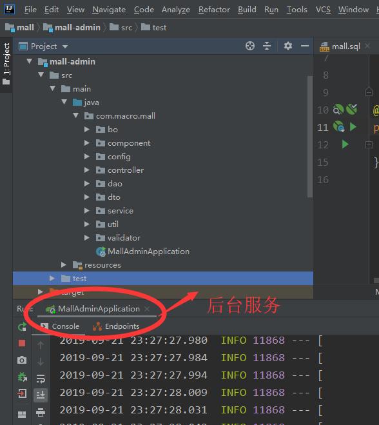Collapse com.macro.mall package

pos(76,115)
